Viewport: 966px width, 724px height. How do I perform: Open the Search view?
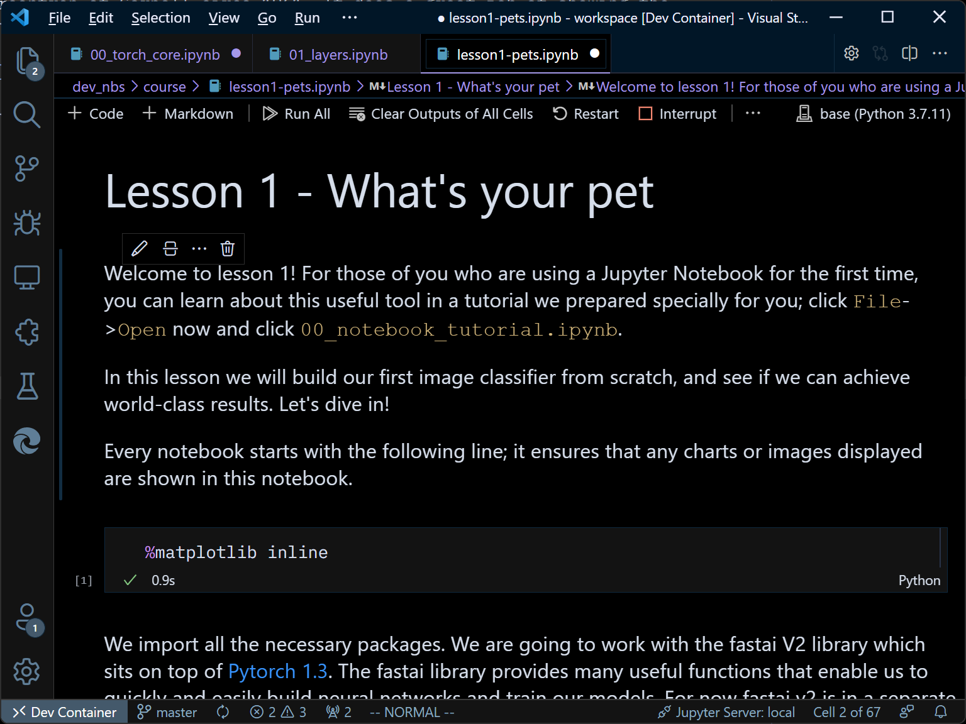pos(26,114)
